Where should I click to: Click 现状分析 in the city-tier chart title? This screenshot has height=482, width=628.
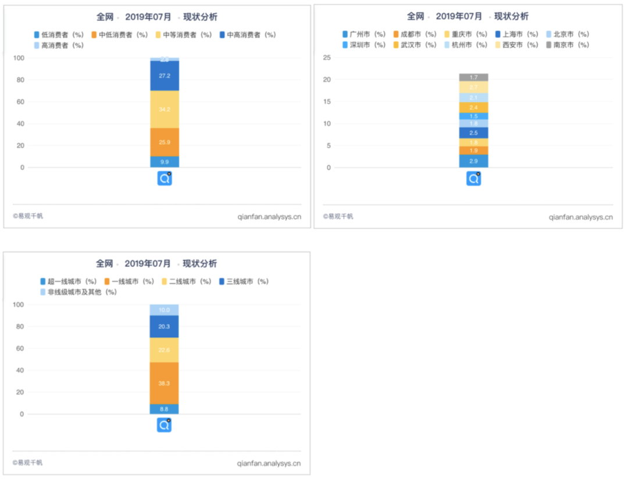[200, 263]
